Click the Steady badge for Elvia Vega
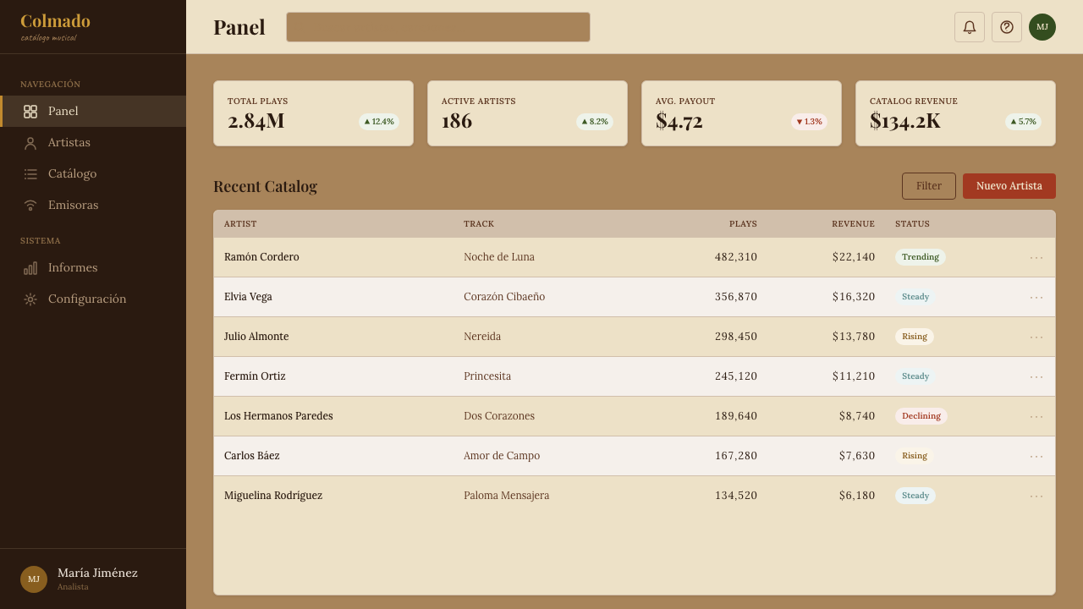The height and width of the screenshot is (609, 1083). pos(915,297)
